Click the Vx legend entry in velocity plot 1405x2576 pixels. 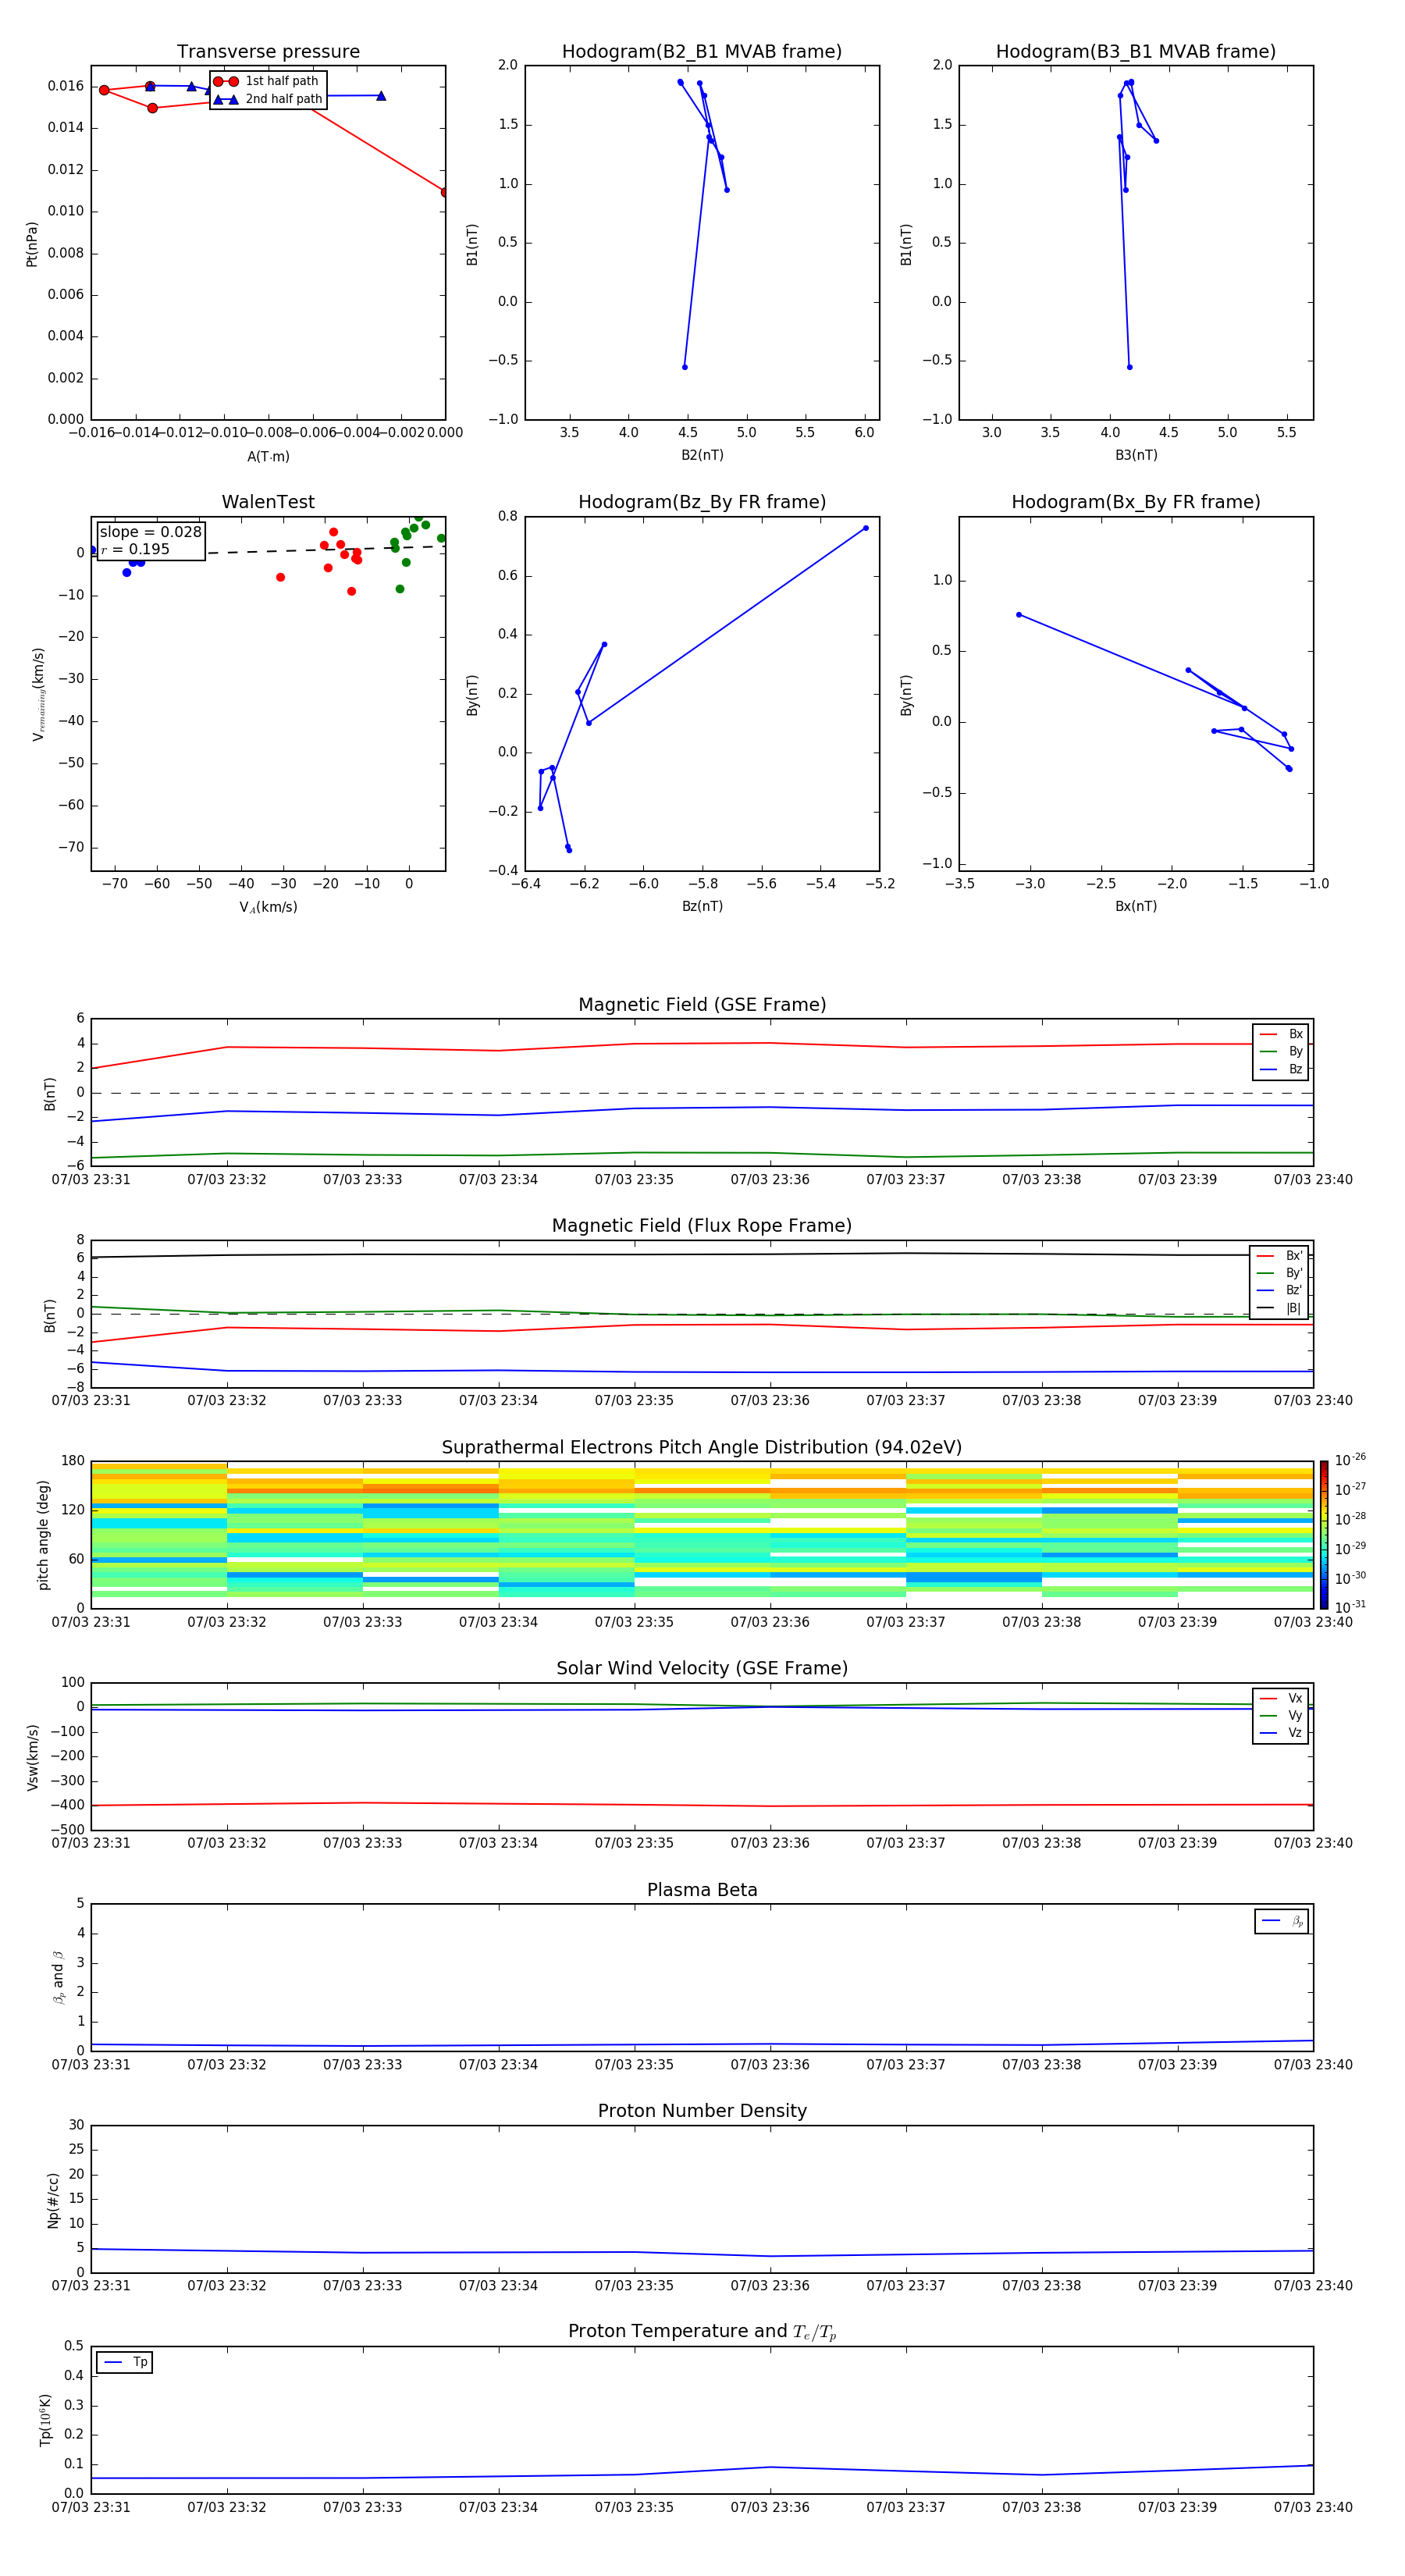click(x=1281, y=1698)
